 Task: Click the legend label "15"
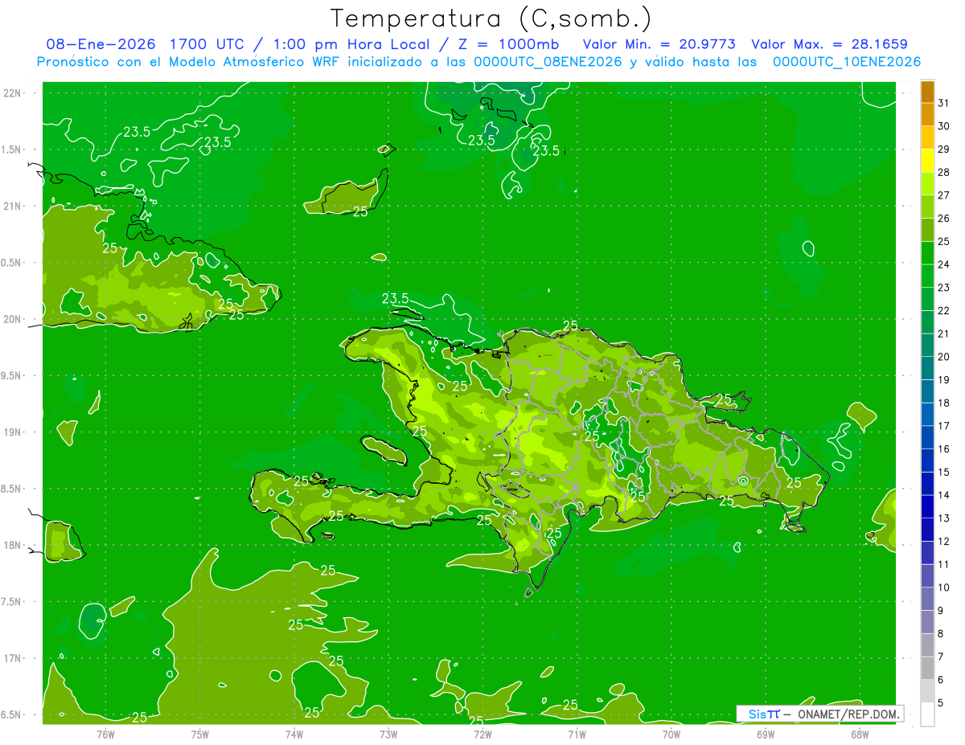pos(944,472)
